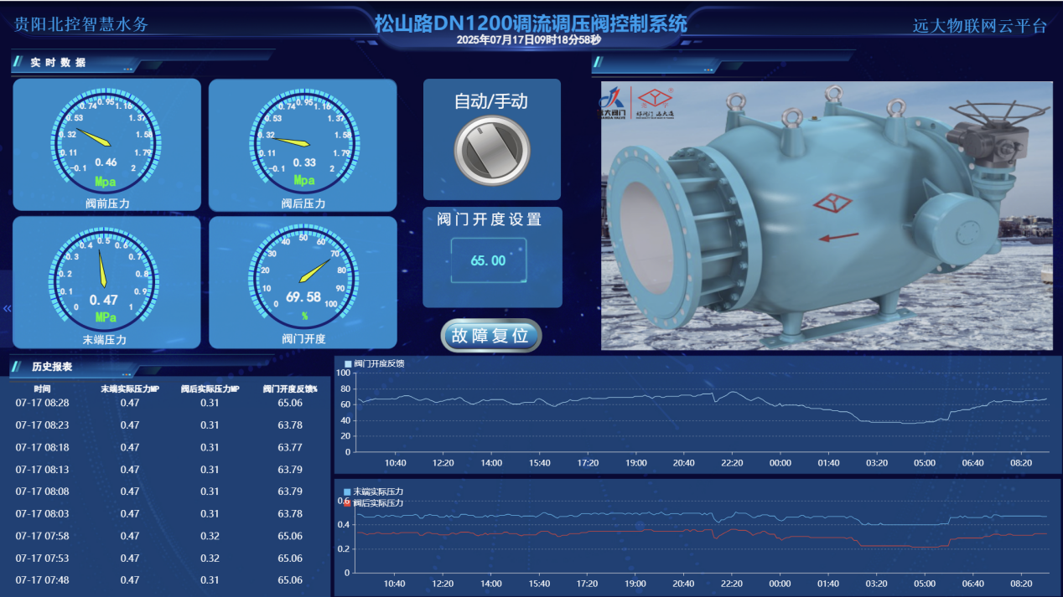1063x597 pixels.
Task: Collapse the left sidebar with the « arrow
Action: 6,308
